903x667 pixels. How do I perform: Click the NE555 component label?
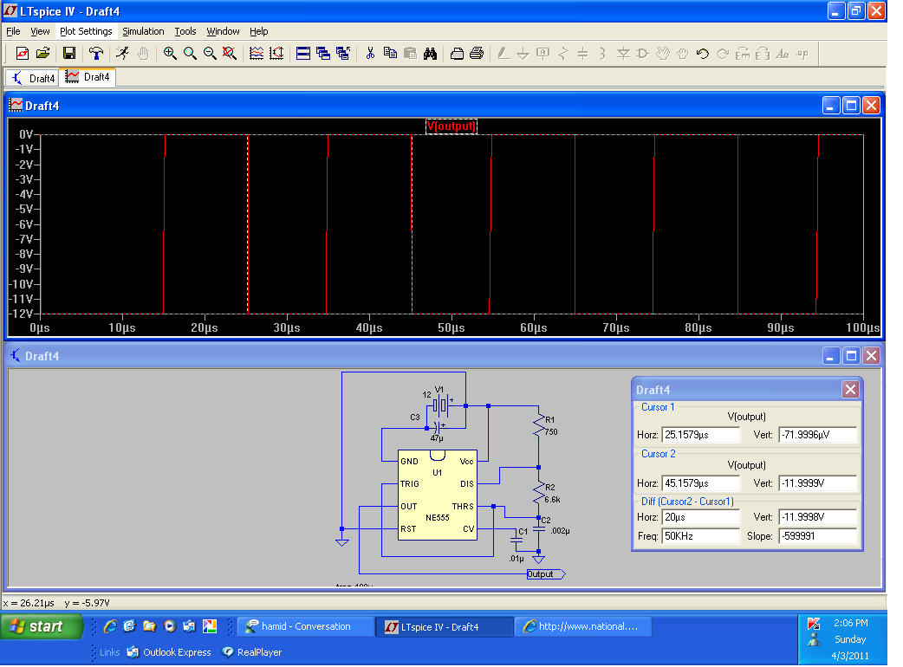pyautogui.click(x=437, y=518)
